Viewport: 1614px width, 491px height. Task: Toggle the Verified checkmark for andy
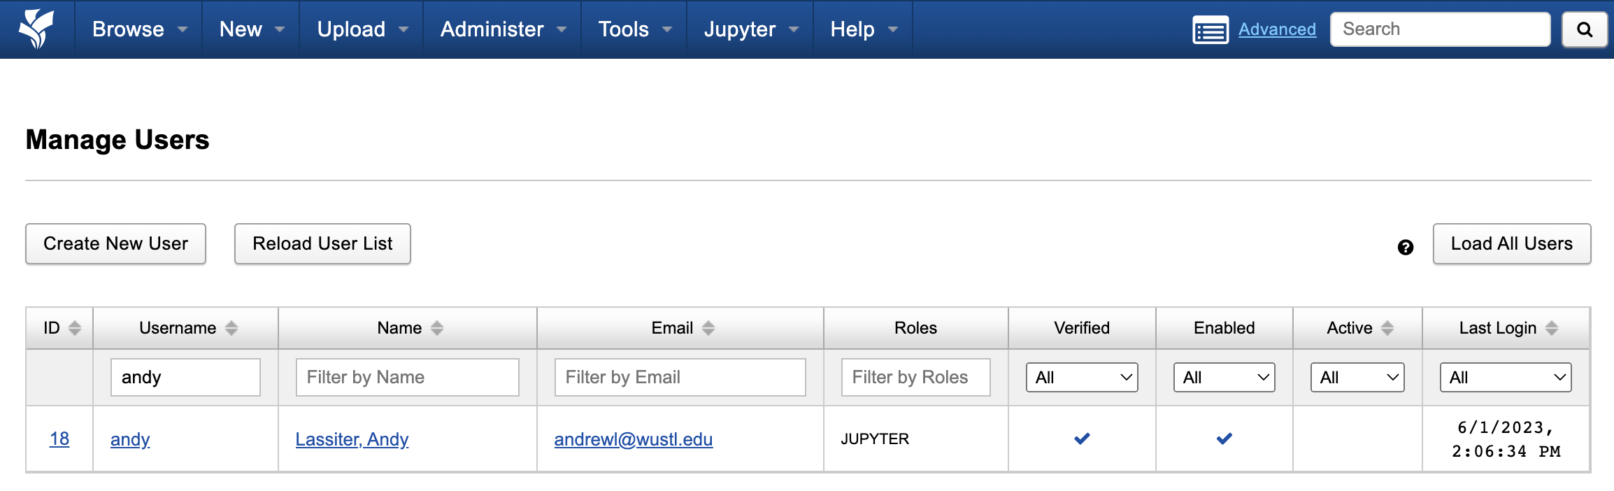[x=1082, y=439]
